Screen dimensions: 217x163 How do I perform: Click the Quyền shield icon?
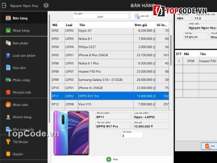click(x=8, y=154)
